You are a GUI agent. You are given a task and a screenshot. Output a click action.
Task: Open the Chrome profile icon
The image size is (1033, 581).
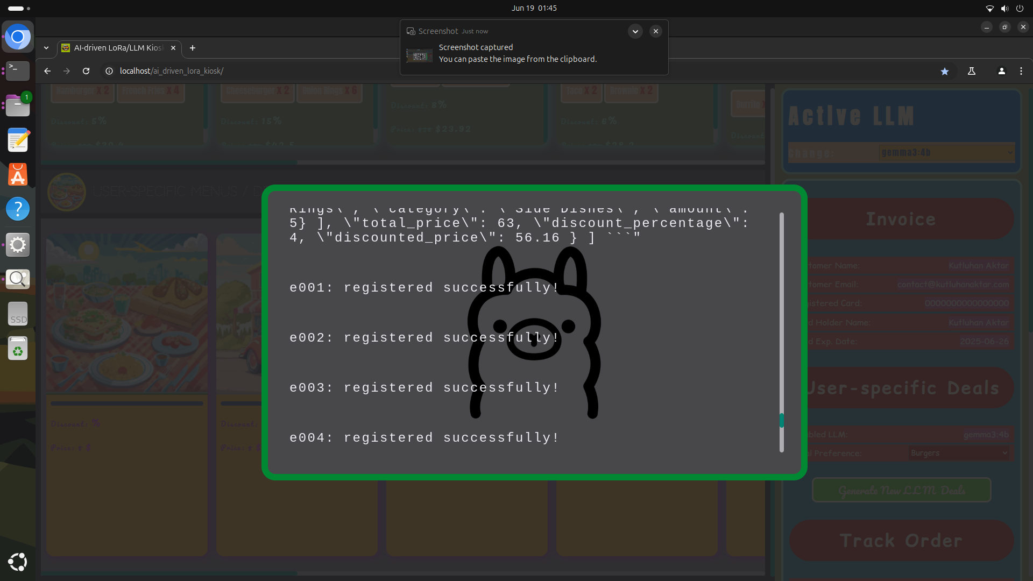pos(1001,71)
